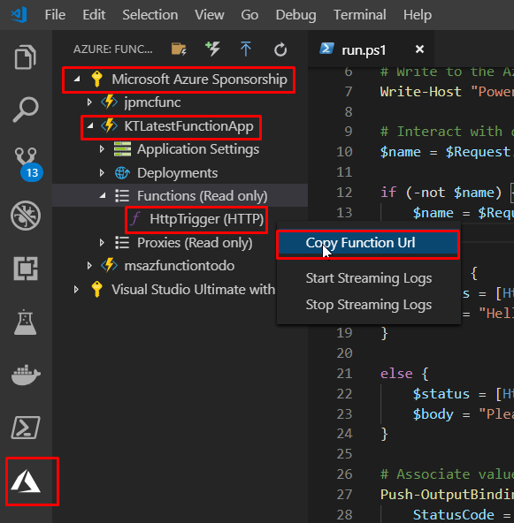The image size is (514, 523).
Task: Open the View menu
Action: 210,15
